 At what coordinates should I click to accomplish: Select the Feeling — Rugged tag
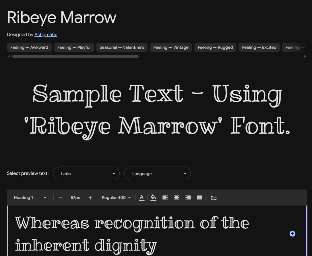point(215,47)
